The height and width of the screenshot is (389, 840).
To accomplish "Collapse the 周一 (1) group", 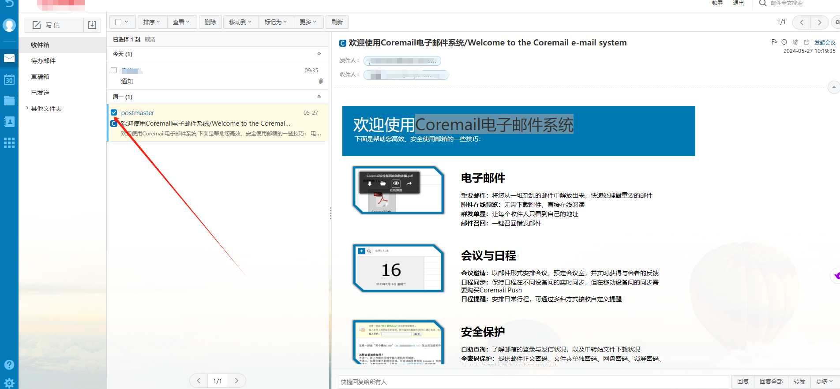I will coord(319,97).
